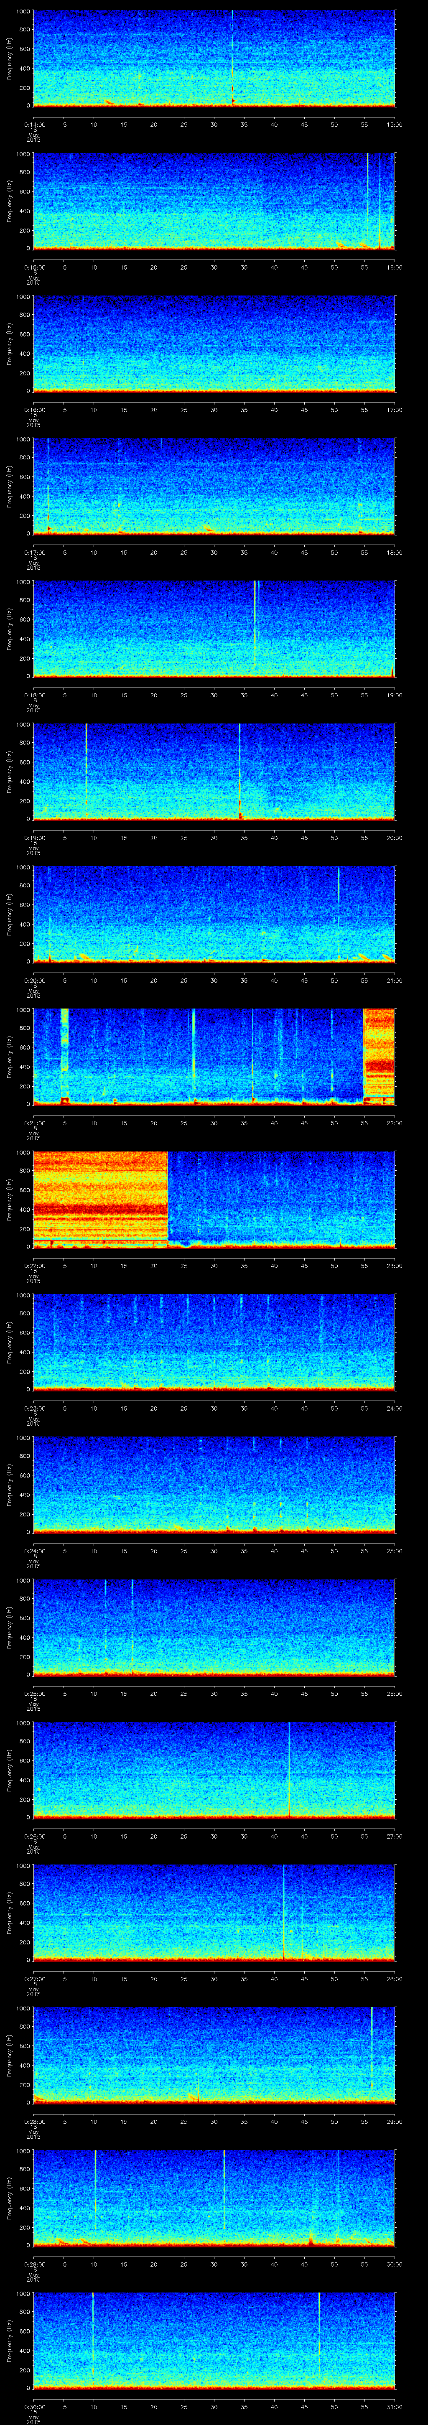This screenshot has width=428, height=2425.
Task: Click the 22:00 end time label
Action: pyautogui.click(x=394, y=1123)
